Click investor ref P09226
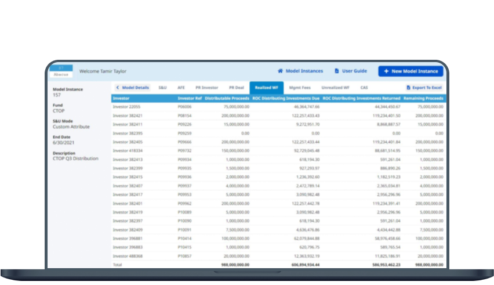 pyautogui.click(x=184, y=125)
